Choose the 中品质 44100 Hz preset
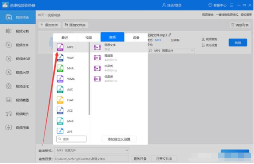 click(x=119, y=68)
